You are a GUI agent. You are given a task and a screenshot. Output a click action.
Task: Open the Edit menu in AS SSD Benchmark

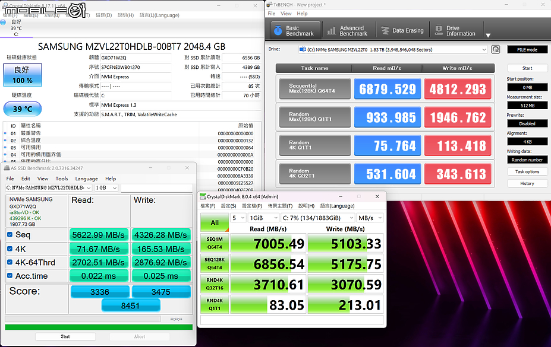[26, 179]
